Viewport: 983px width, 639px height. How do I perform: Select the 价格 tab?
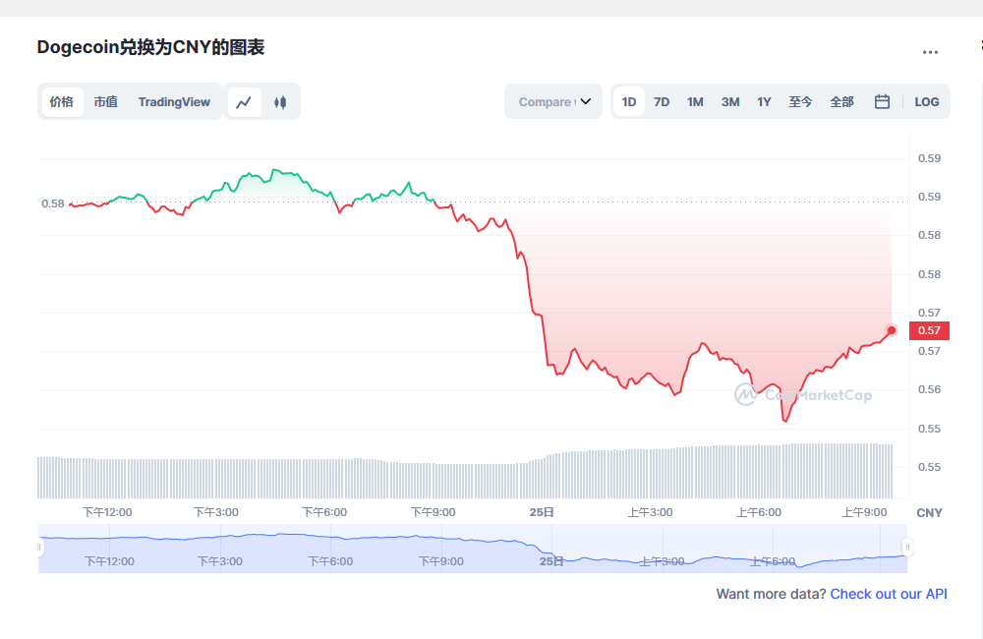coord(61,102)
